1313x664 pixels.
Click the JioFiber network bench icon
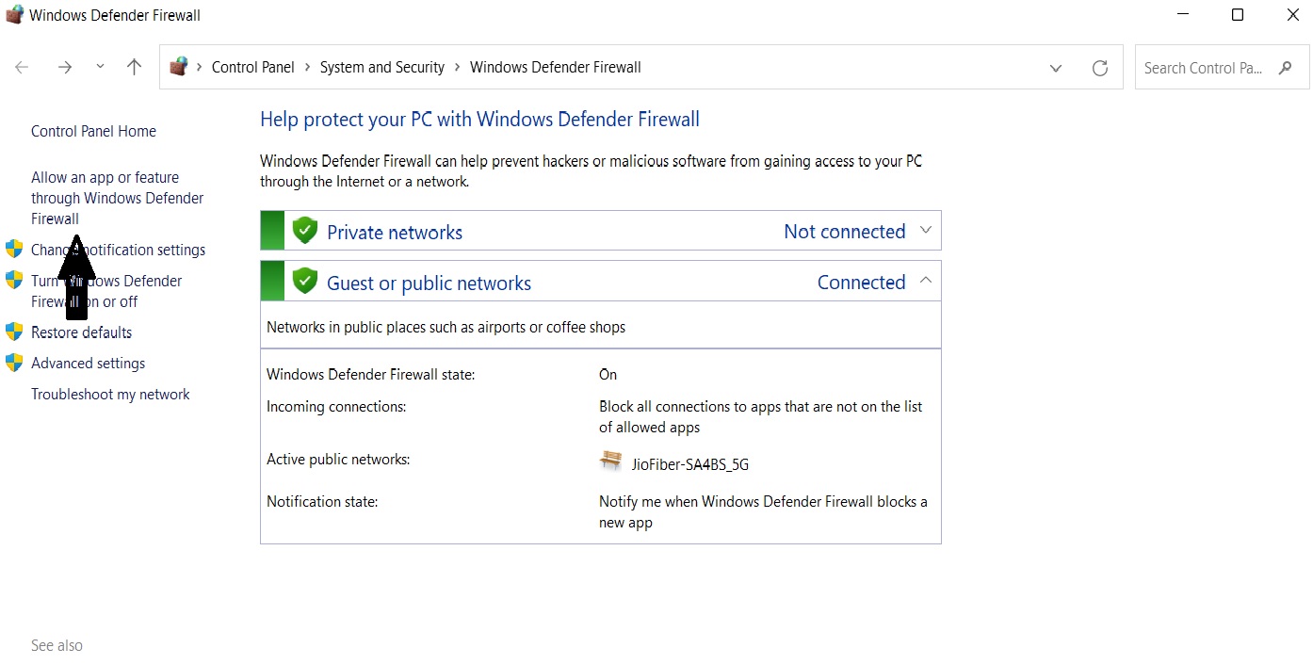click(611, 461)
